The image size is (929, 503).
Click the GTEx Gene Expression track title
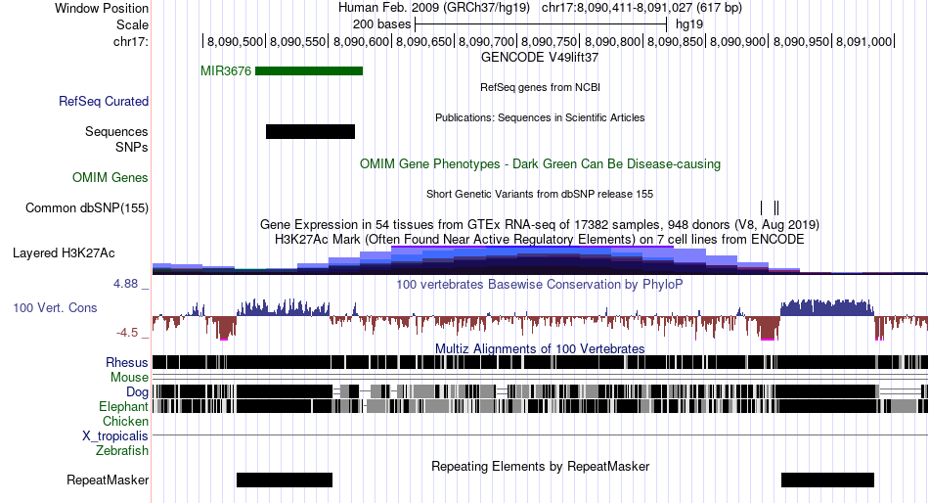pyautogui.click(x=540, y=225)
